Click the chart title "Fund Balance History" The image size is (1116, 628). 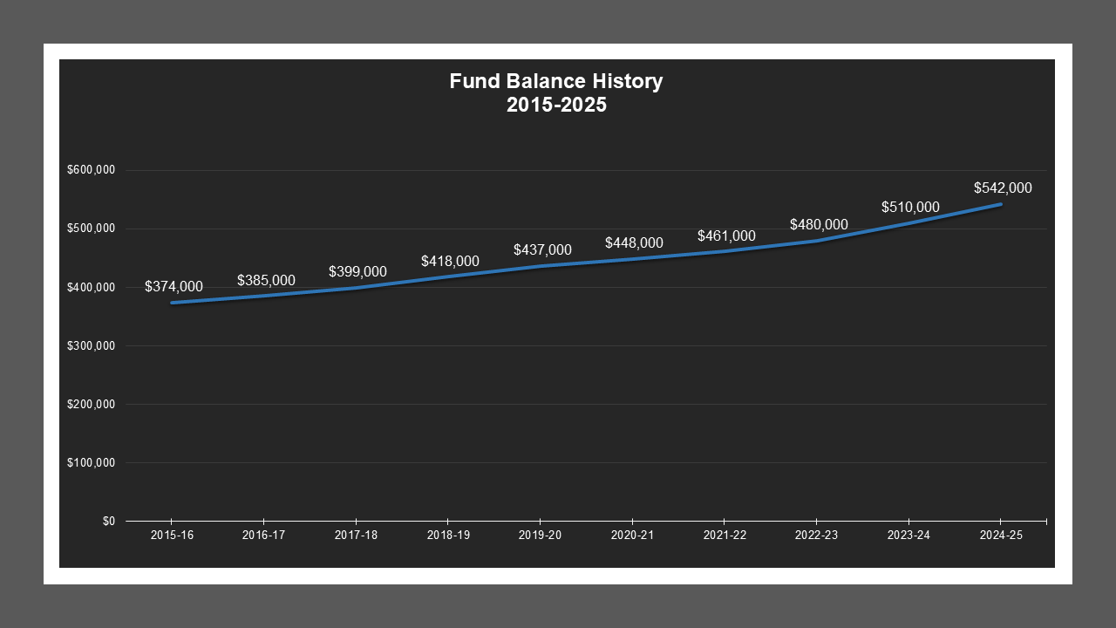[x=555, y=82]
